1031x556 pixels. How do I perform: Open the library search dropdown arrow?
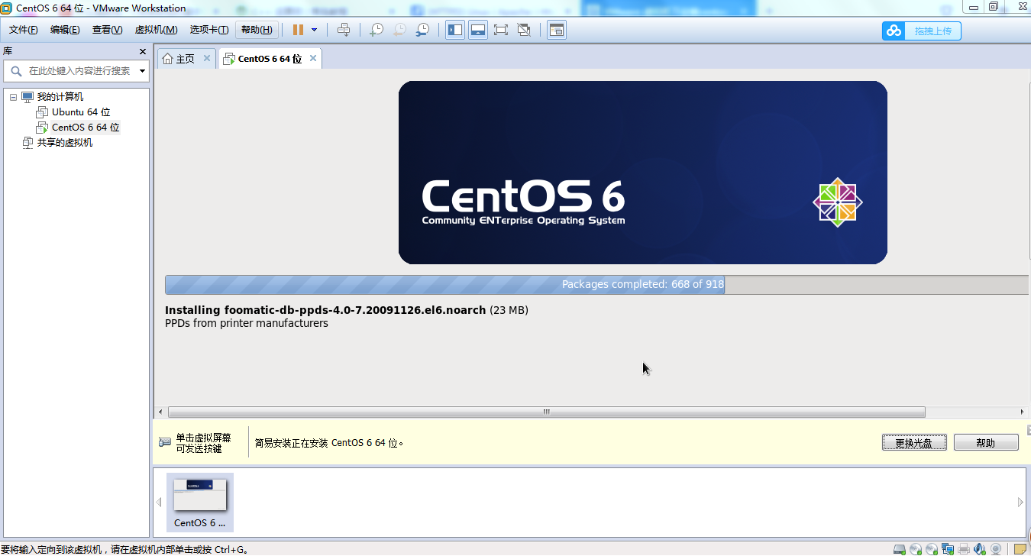[x=142, y=71]
